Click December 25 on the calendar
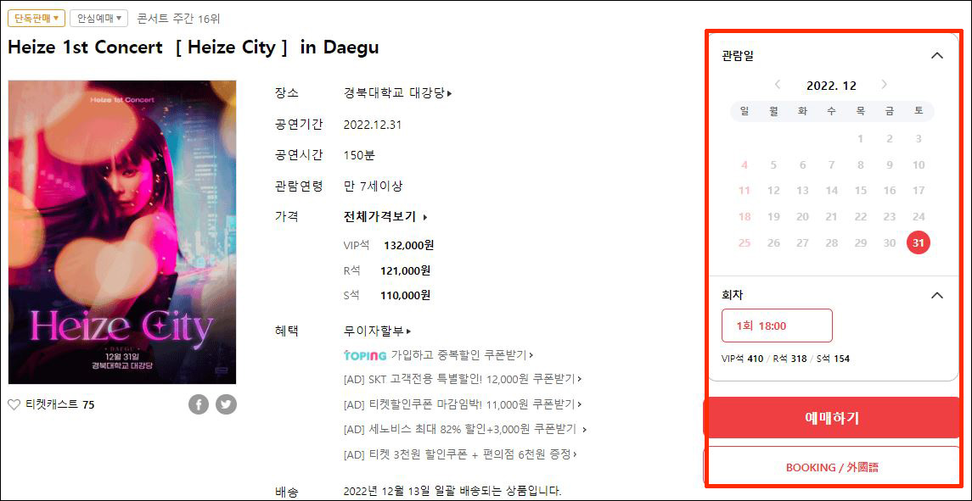The width and height of the screenshot is (972, 501). [x=744, y=242]
